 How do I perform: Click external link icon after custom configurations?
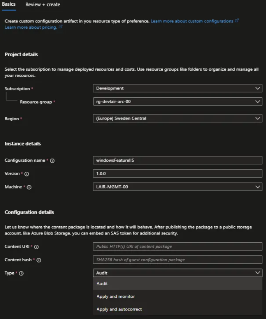[237, 21]
